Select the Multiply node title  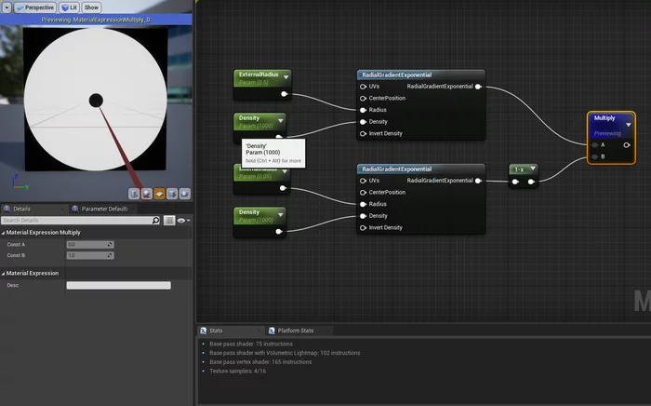(x=604, y=118)
